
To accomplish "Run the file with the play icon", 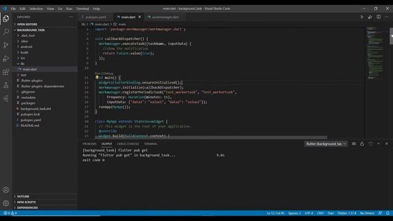I will 362,17.
